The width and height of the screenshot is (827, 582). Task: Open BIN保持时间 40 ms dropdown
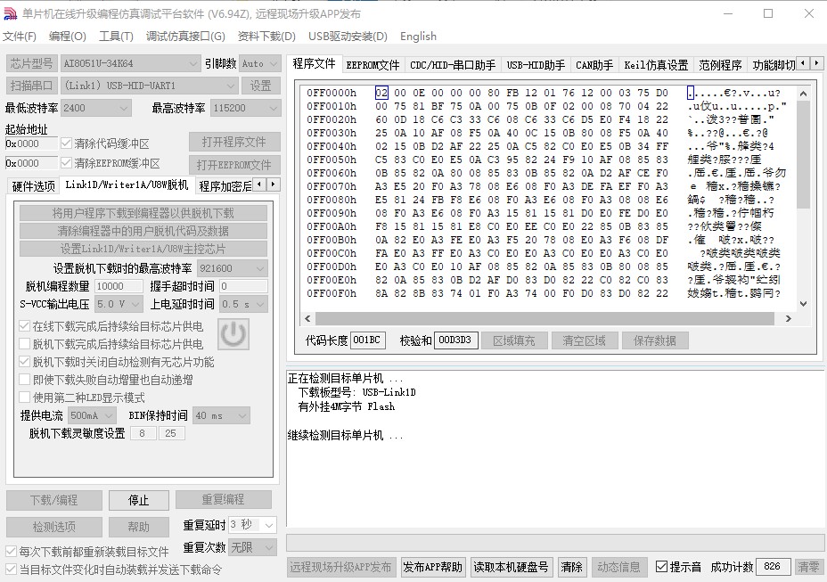222,415
